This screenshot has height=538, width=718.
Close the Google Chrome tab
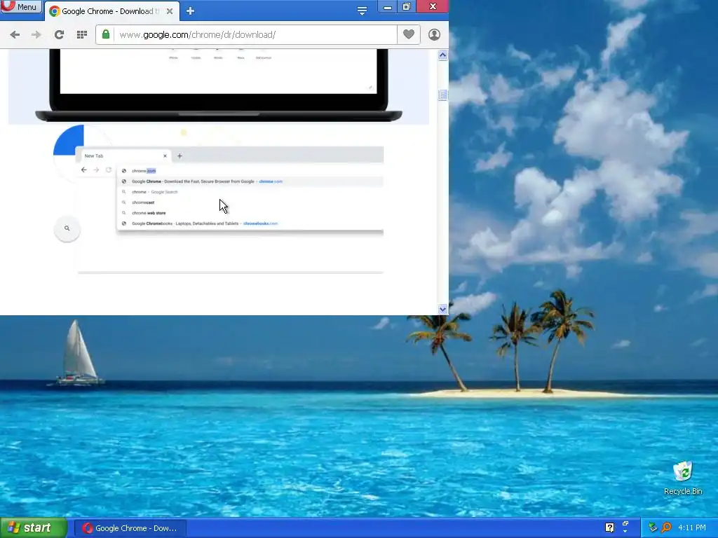pyautogui.click(x=170, y=11)
